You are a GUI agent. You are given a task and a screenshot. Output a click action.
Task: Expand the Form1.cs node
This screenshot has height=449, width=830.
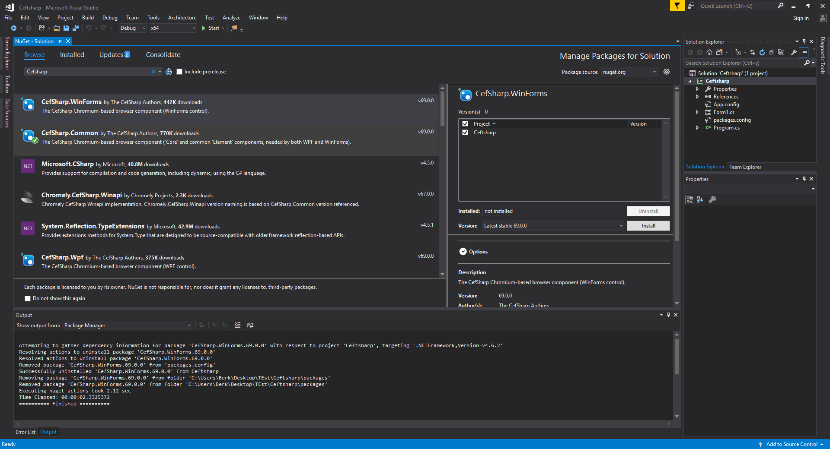tap(697, 112)
